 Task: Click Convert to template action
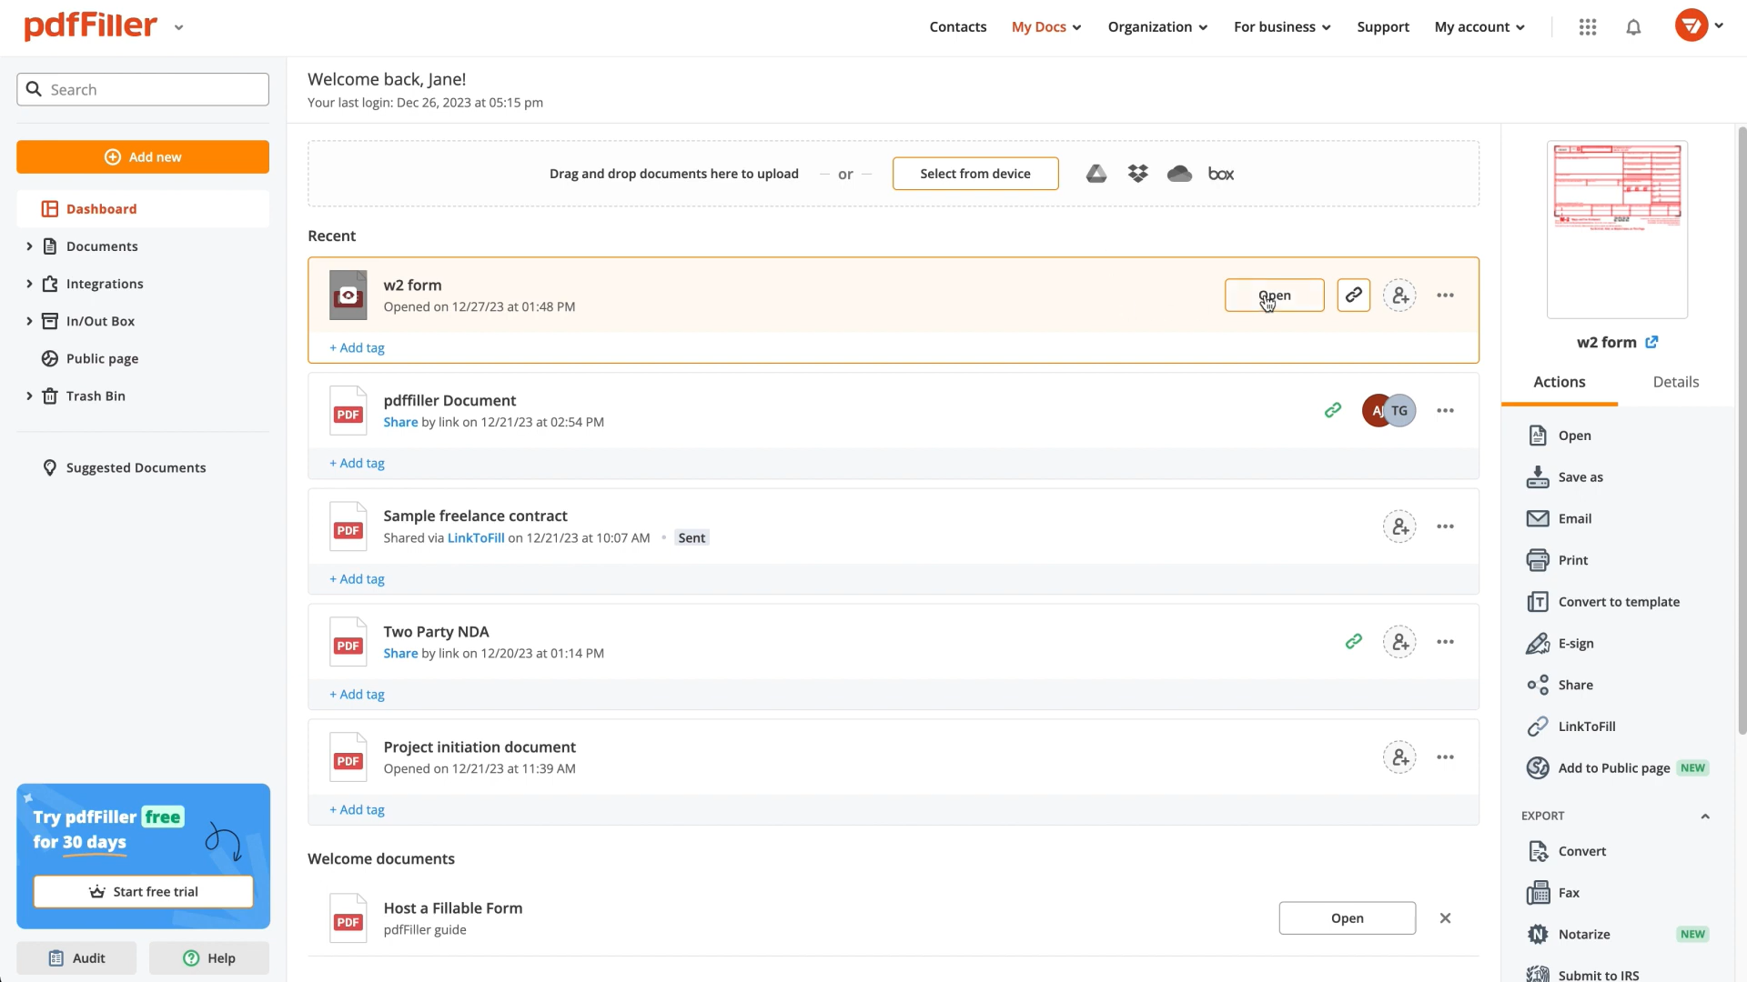[x=1603, y=602]
